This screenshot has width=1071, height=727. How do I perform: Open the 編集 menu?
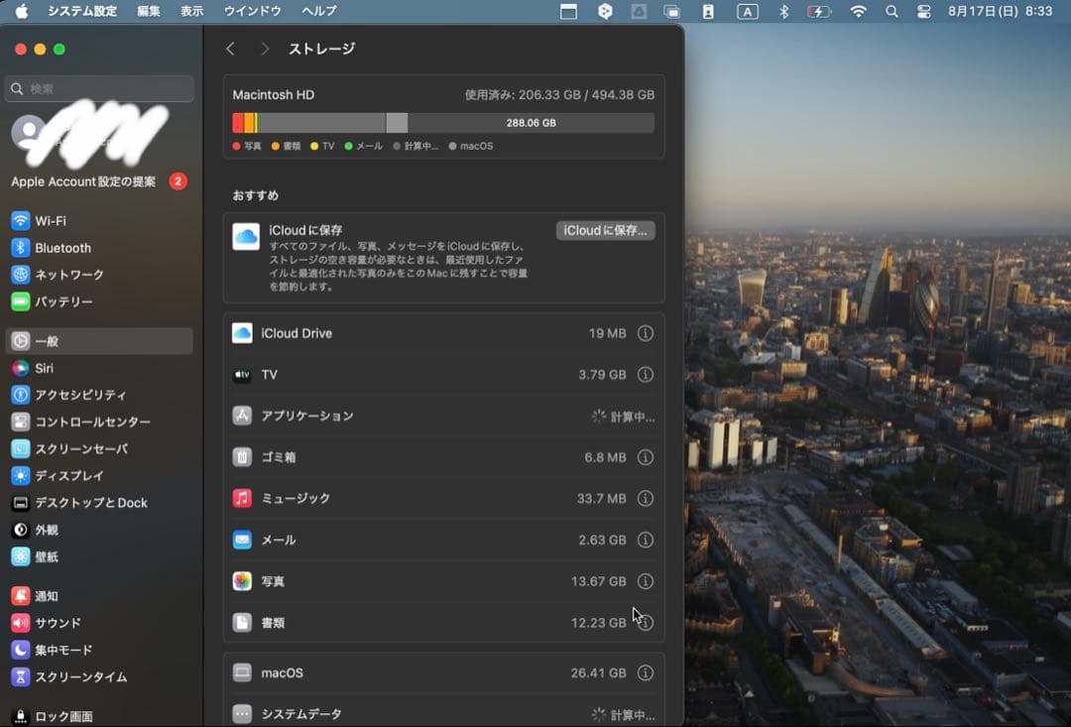point(148,11)
